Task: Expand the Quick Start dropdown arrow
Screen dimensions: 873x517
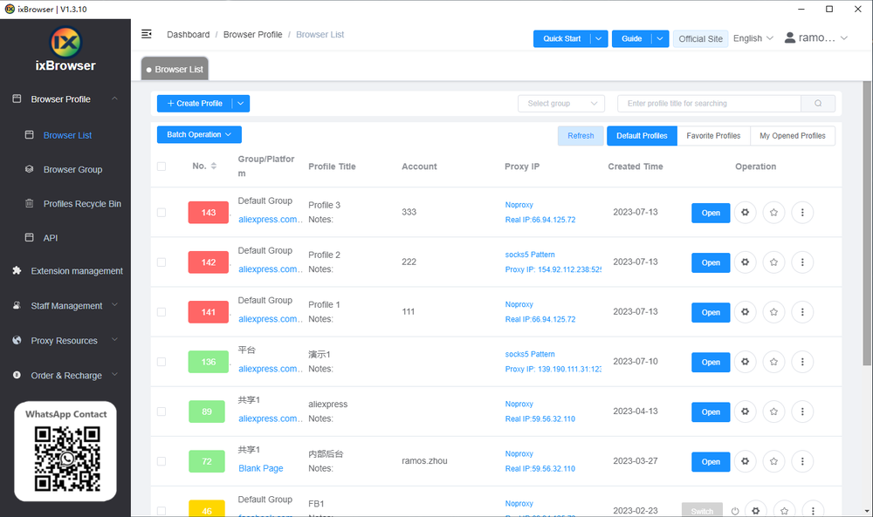Action: pos(599,39)
